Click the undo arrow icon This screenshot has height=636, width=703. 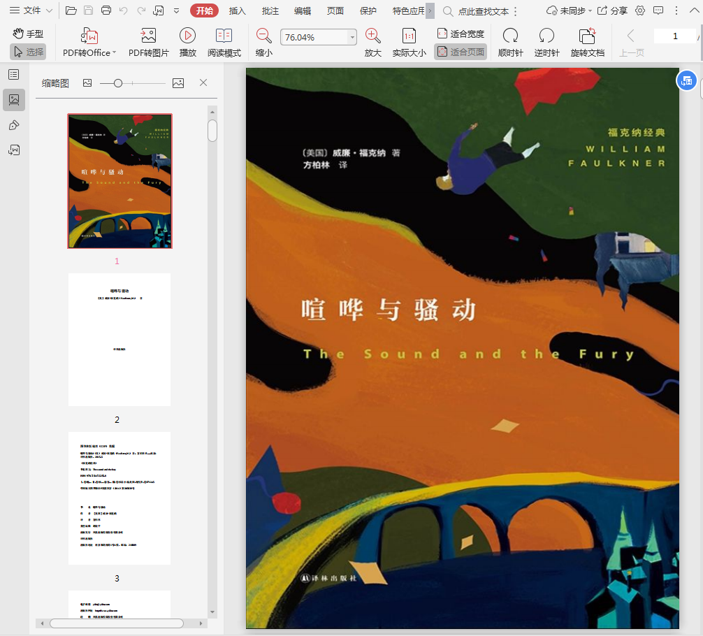tap(123, 10)
